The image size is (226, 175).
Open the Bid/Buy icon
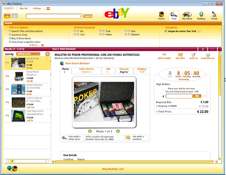tap(201, 16)
